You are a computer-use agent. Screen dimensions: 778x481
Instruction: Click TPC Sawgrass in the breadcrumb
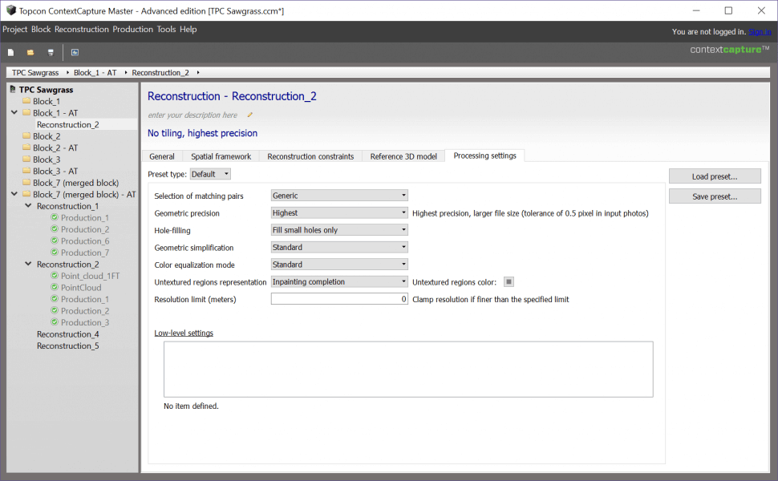[x=35, y=72]
